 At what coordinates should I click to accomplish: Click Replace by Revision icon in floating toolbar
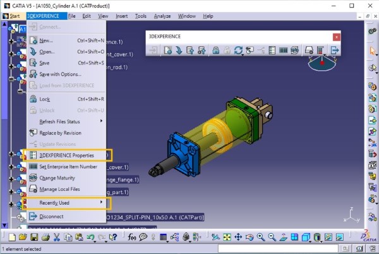(250, 51)
